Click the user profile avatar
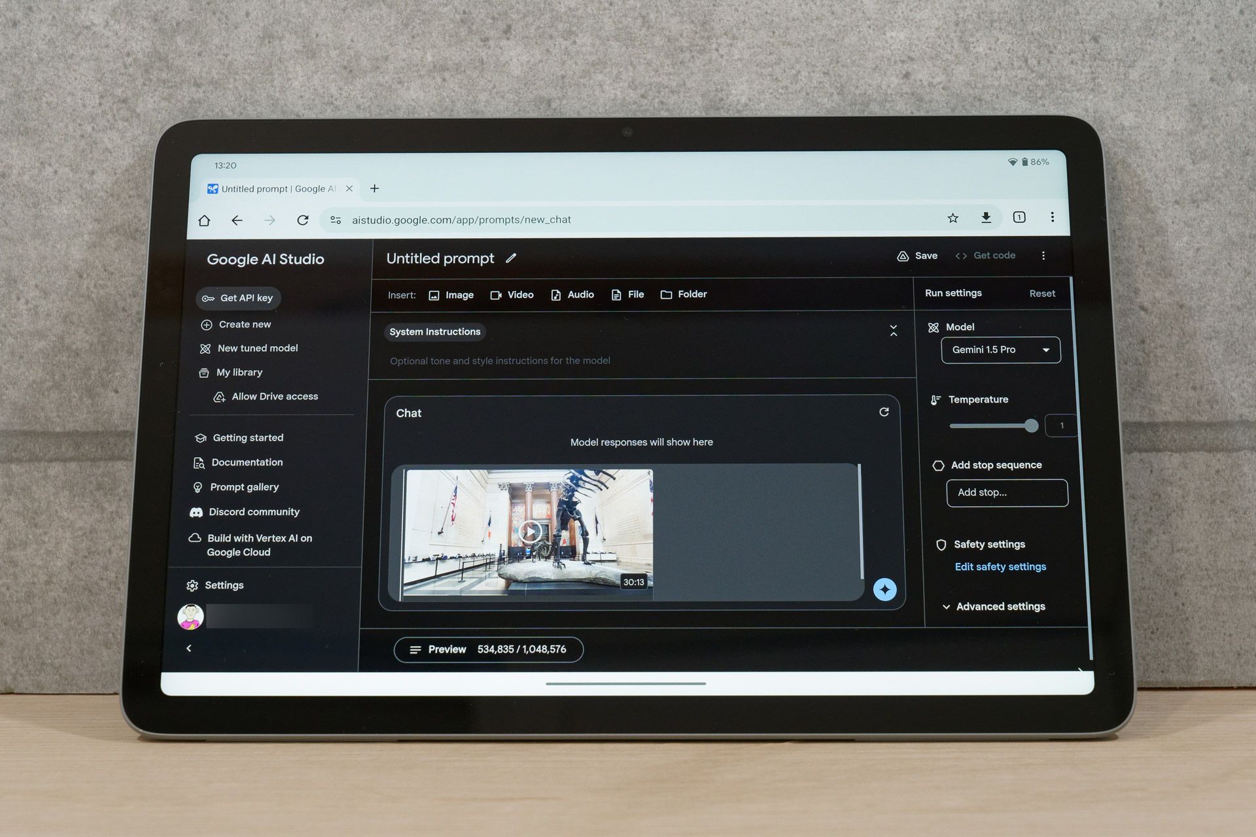The width and height of the screenshot is (1256, 837). pyautogui.click(x=190, y=617)
